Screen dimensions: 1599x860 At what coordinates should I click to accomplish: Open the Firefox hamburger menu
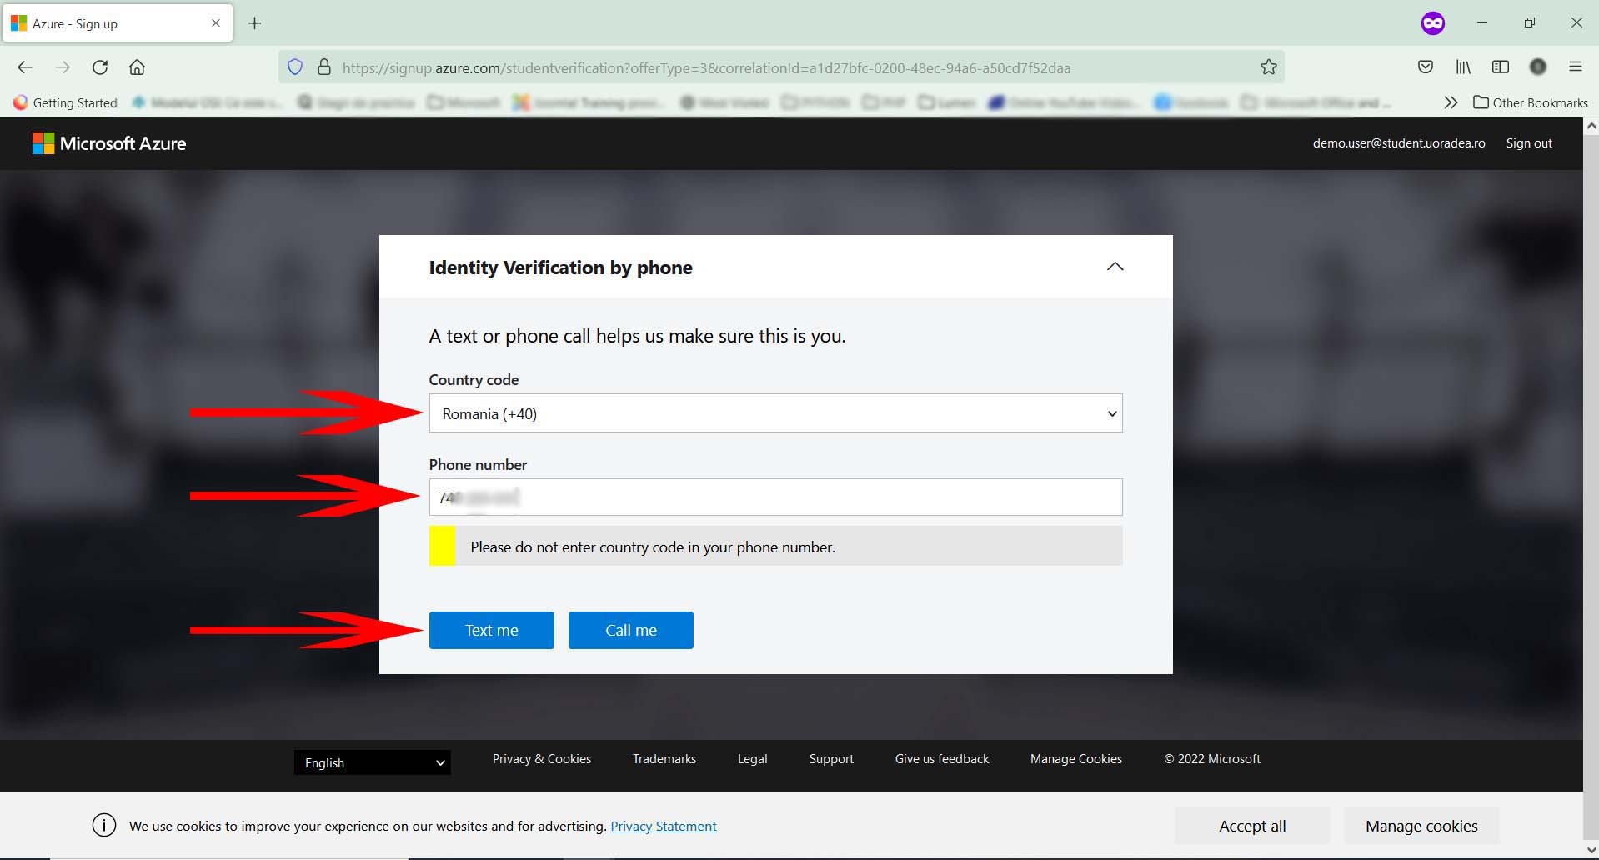coord(1575,67)
